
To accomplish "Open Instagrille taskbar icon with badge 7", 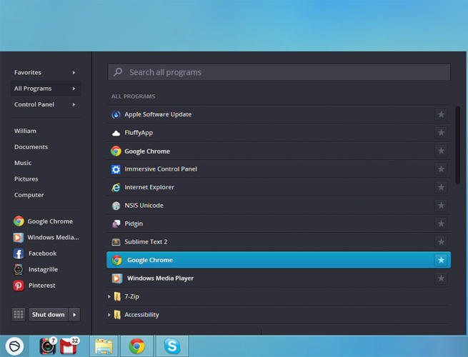I will pyautogui.click(x=48, y=346).
